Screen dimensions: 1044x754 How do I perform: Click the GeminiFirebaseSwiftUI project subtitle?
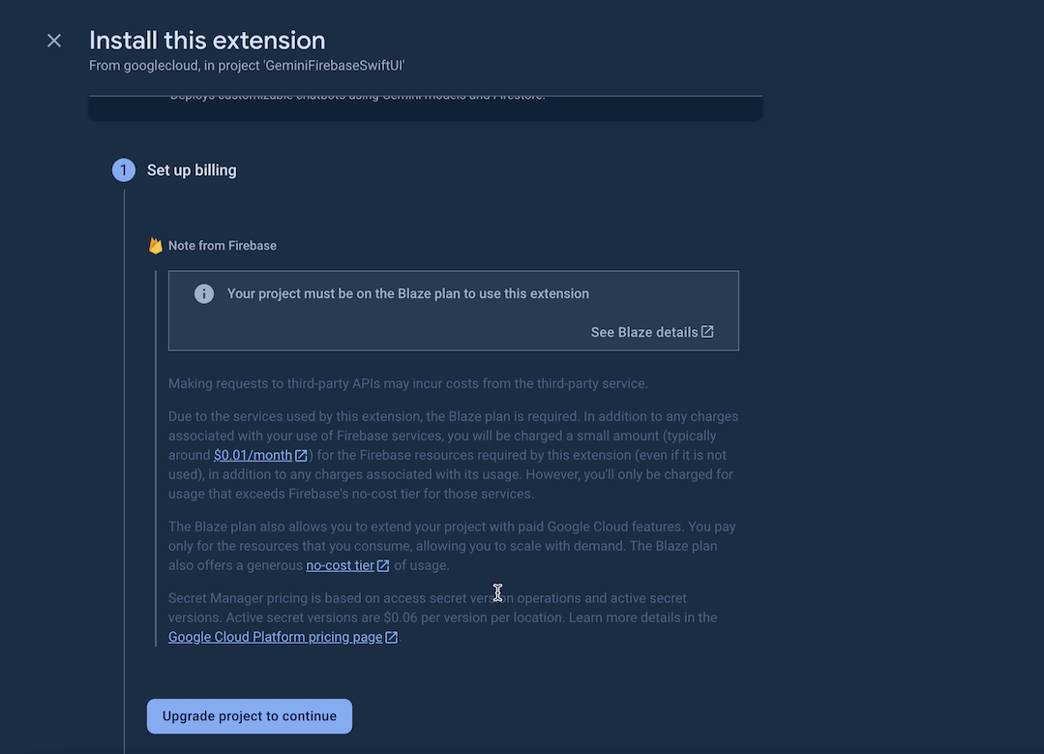pos(247,66)
